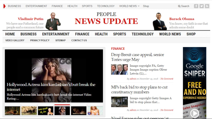Open the featured slider headline about Hollywood Actress

coord(51,87)
